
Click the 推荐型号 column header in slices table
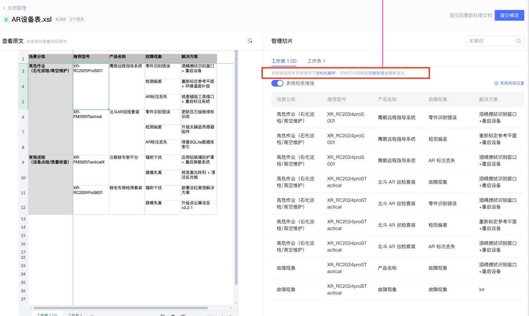(337, 100)
